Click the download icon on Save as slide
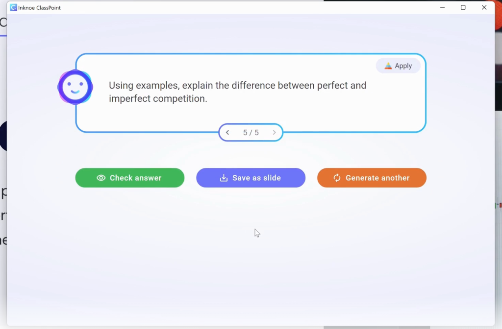This screenshot has height=329, width=502. pyautogui.click(x=224, y=178)
